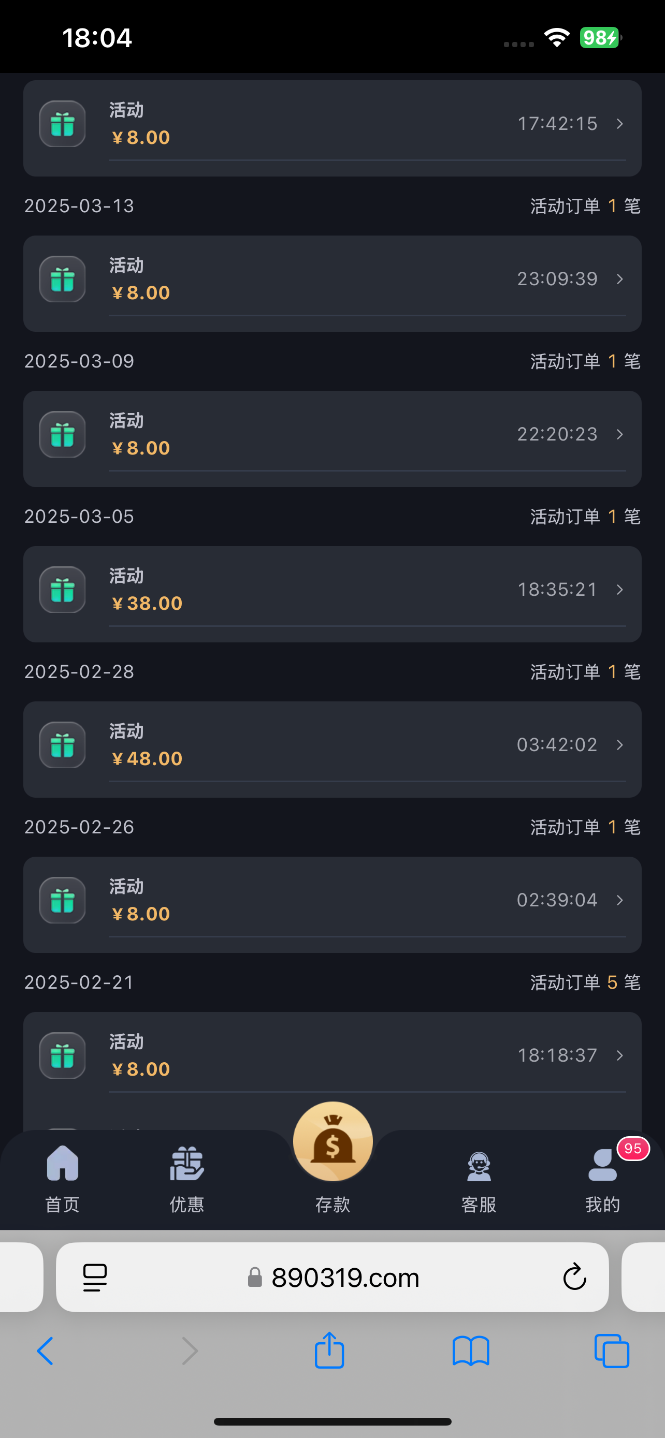Expand the 18:35:21 order chevron
The image size is (665, 1438).
click(x=620, y=590)
